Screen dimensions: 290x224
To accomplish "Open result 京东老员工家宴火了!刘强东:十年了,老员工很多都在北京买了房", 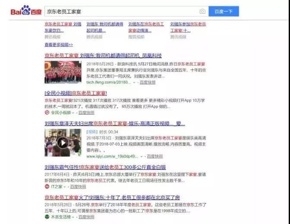I will pos(112,198).
